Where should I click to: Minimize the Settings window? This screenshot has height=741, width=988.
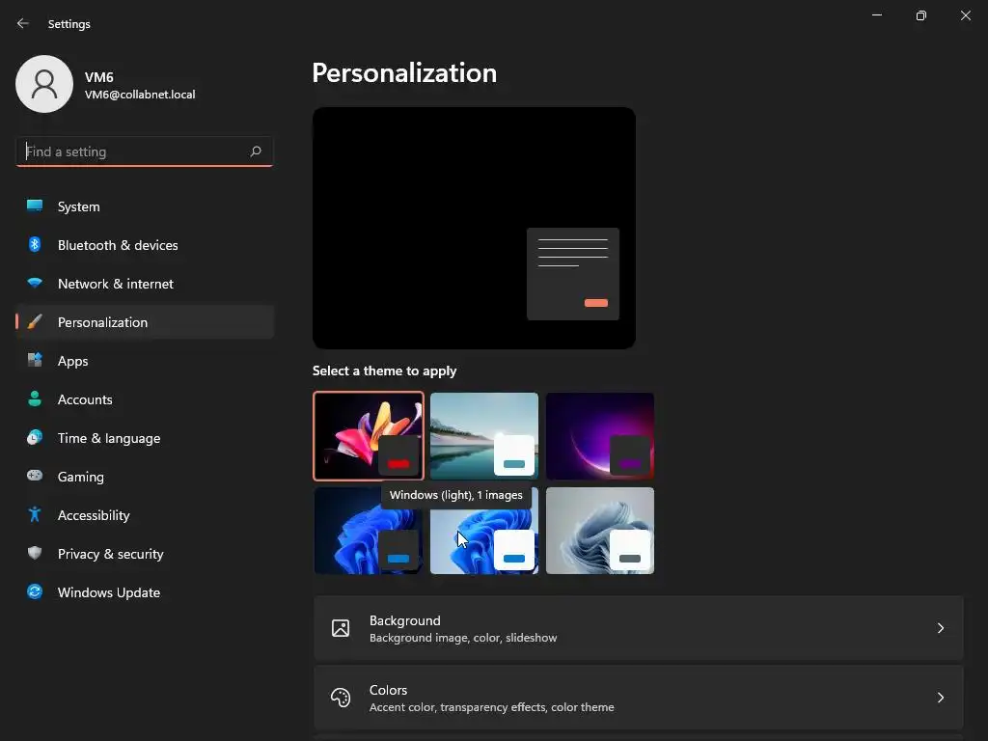tap(877, 15)
